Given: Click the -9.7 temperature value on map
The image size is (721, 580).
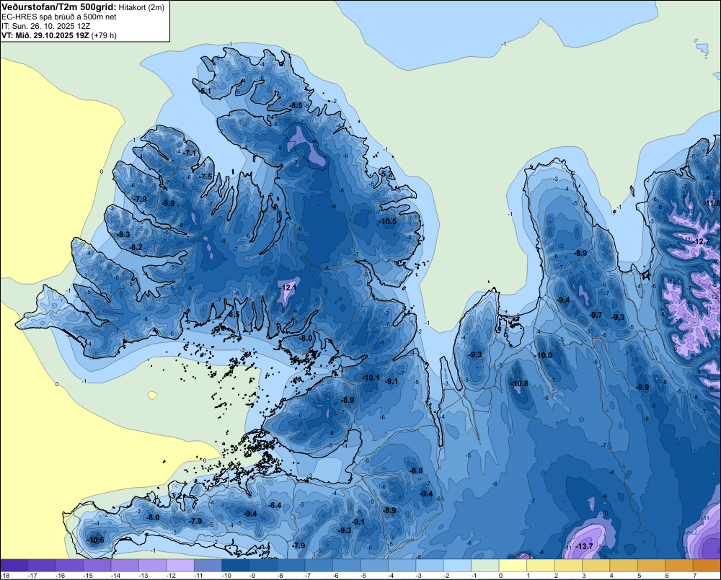Looking at the screenshot, I should coord(596,316).
